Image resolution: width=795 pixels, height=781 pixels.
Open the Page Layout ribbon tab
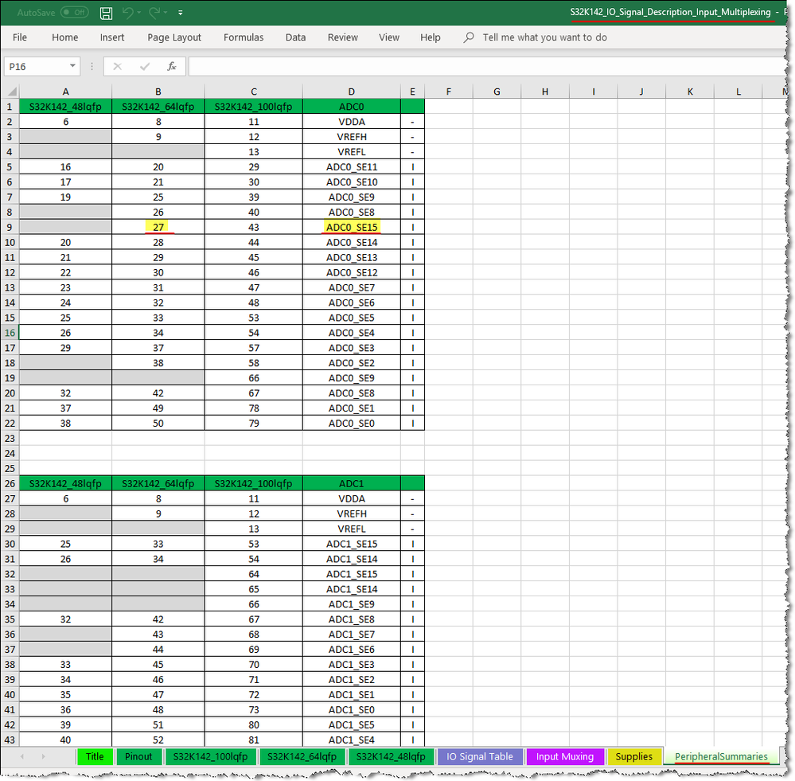(174, 37)
